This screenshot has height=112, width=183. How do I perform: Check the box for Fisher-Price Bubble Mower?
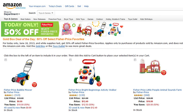click(5, 60)
